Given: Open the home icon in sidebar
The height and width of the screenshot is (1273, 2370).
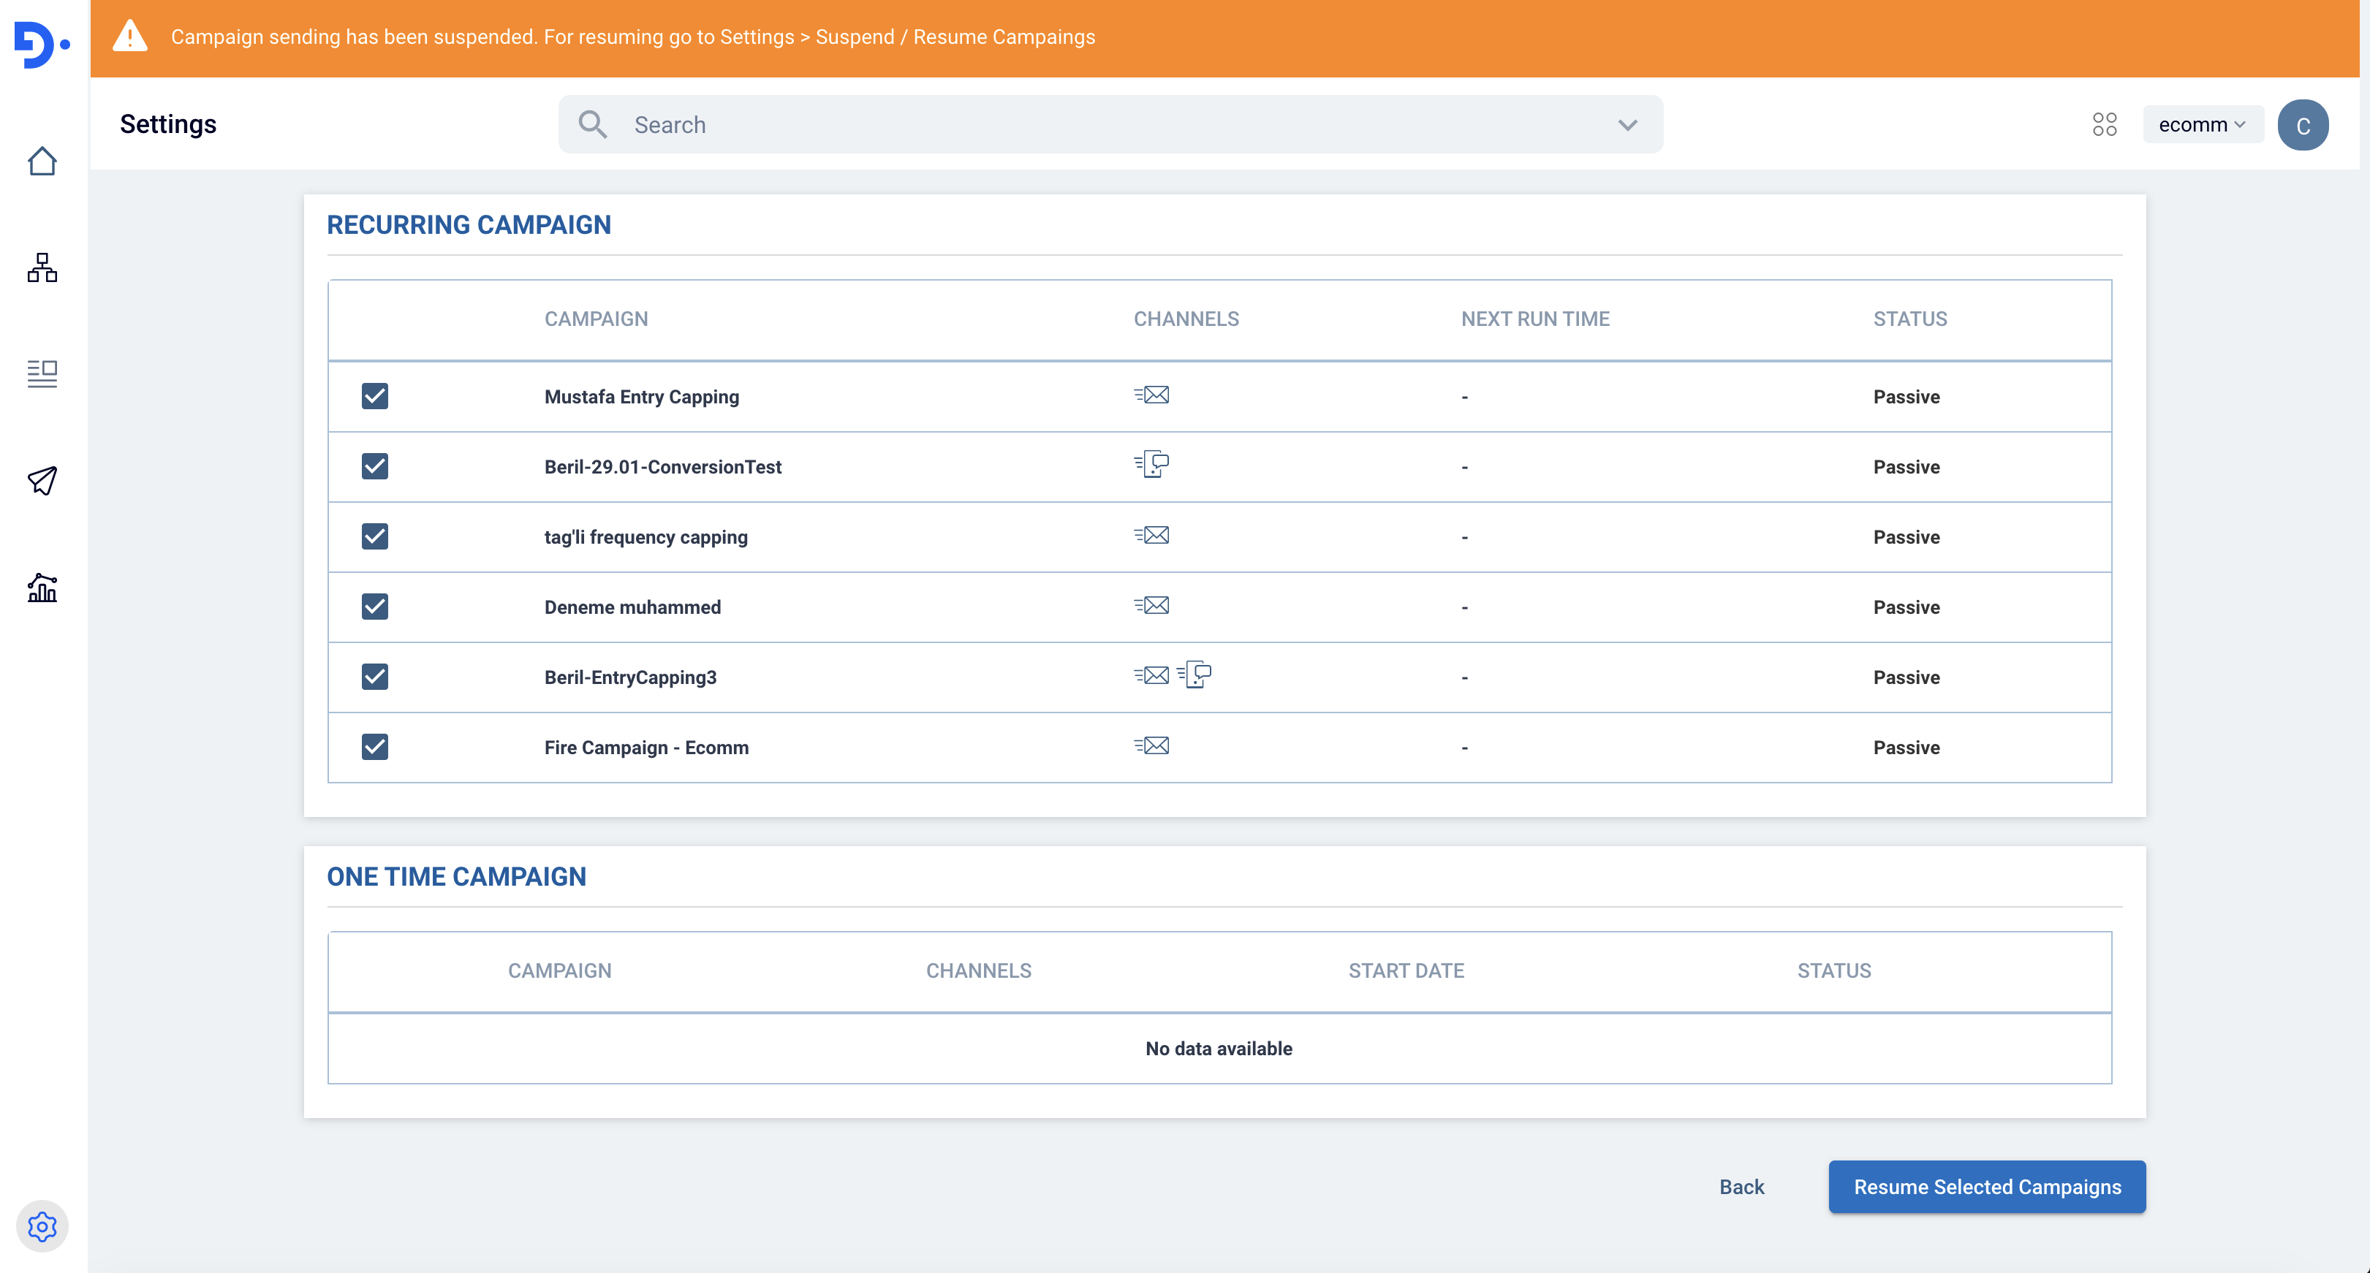Looking at the screenshot, I should click(x=42, y=162).
